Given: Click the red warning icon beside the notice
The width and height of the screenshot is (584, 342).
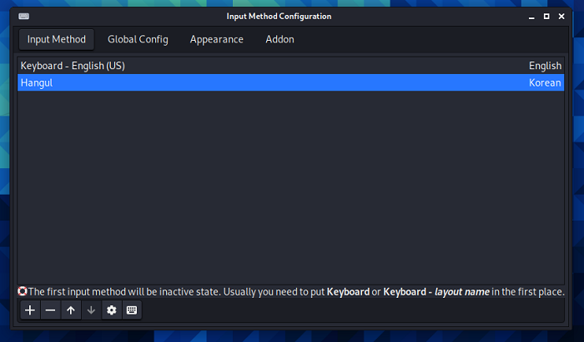Looking at the screenshot, I should [23, 292].
